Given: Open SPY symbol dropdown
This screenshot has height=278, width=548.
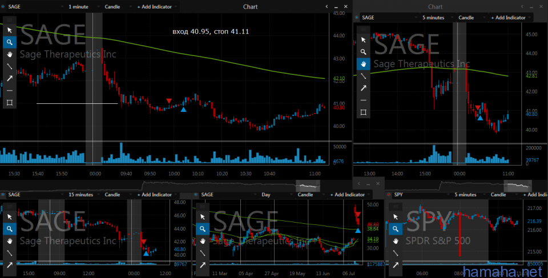Looking at the screenshot, I should [x=421, y=195].
